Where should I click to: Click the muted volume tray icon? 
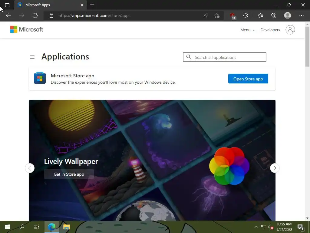271,227
